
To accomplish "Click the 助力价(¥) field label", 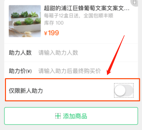I will coord(20,71).
